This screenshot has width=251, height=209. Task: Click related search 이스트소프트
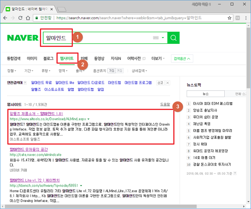54,89
